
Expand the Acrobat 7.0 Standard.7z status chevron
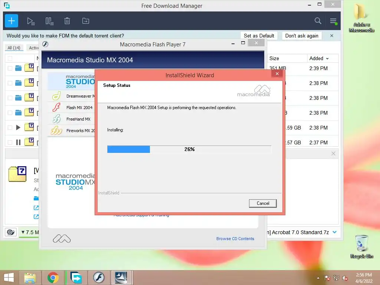(335, 232)
